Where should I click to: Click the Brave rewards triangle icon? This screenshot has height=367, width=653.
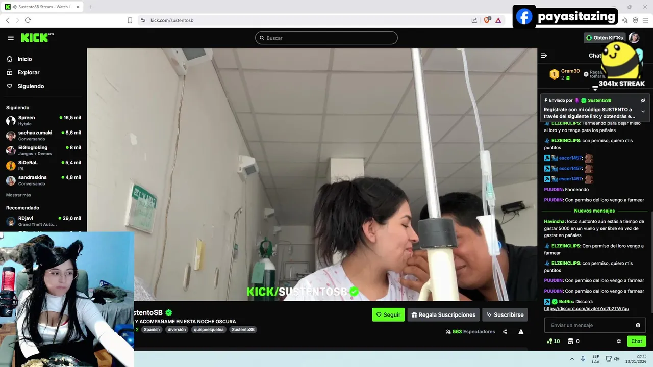(498, 20)
